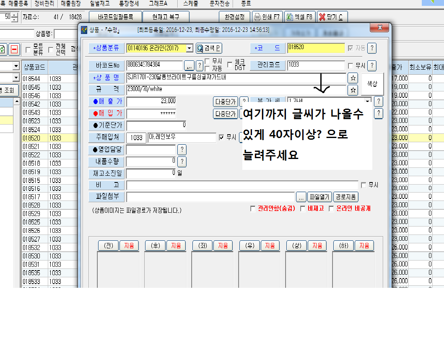
Task: Click browse button next to 파일첨부 field
Action: (301, 197)
